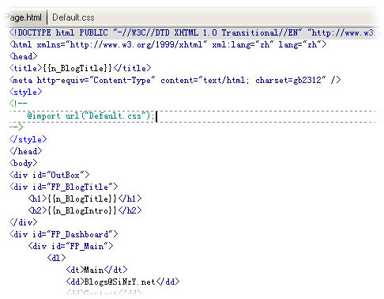
Task: Click the meta Content-Type charset line
Action: coord(175,80)
